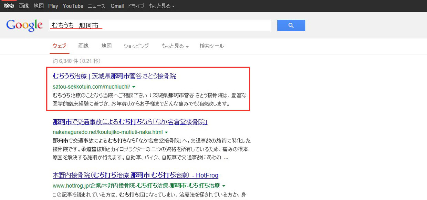Expand もっと見る in the top black bar
This screenshot has height=200, width=427.
click(162, 6)
